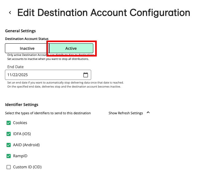Click the Edit Destination Account Configuration title

pos(103,13)
